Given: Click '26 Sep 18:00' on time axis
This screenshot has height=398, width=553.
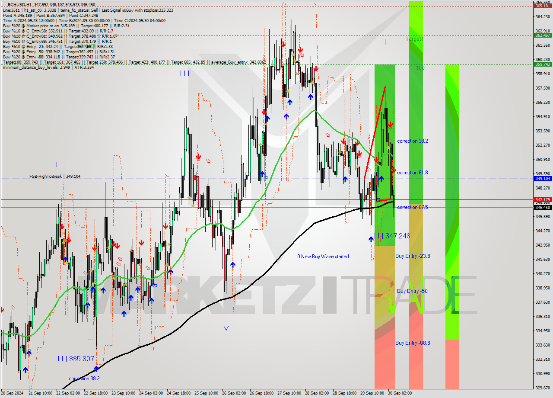Looking at the screenshot, I should coord(261,394).
